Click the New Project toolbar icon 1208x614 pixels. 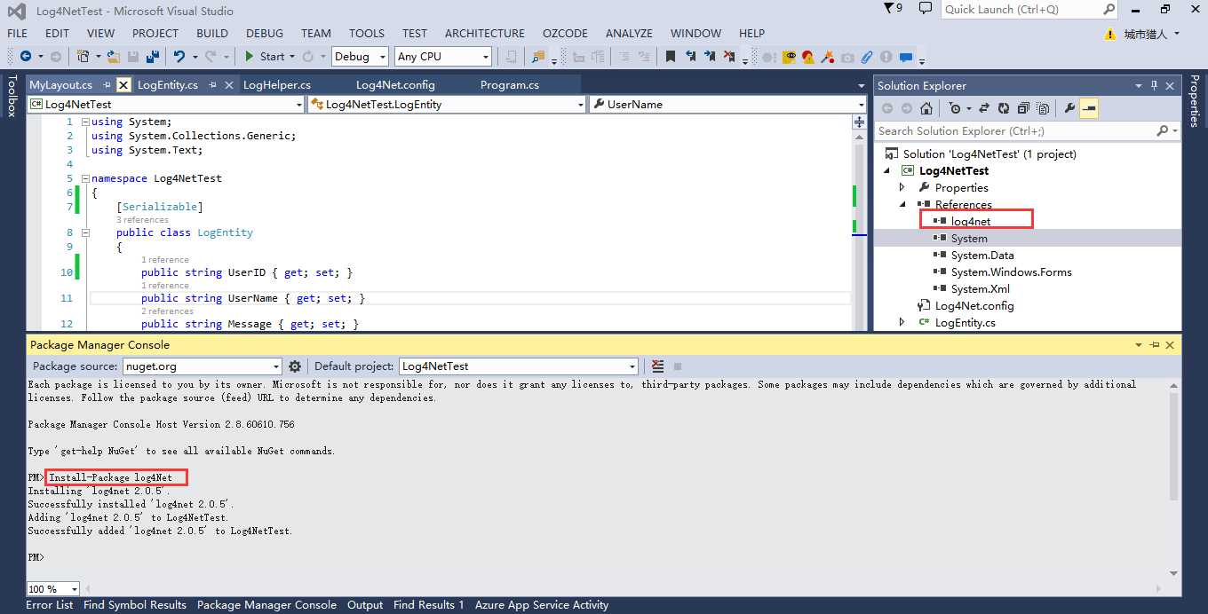[x=83, y=56]
